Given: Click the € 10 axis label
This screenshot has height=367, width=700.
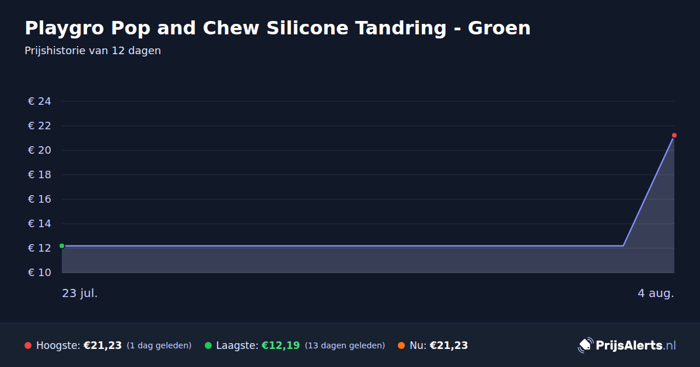Looking at the screenshot, I should [40, 273].
